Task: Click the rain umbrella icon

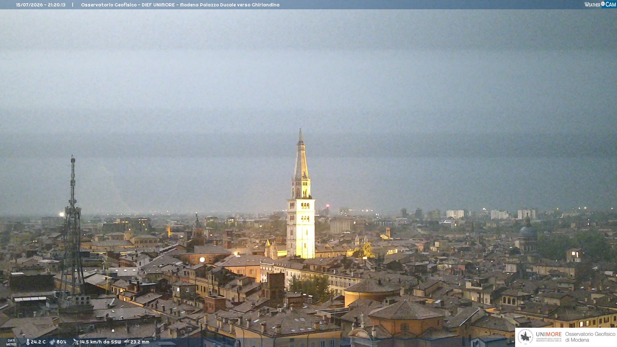Action: coord(127,342)
